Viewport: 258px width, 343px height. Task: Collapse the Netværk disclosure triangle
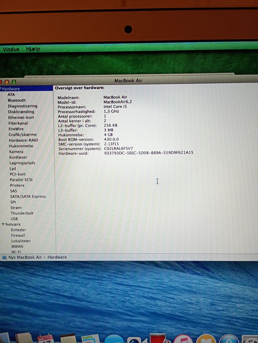pos(3,224)
